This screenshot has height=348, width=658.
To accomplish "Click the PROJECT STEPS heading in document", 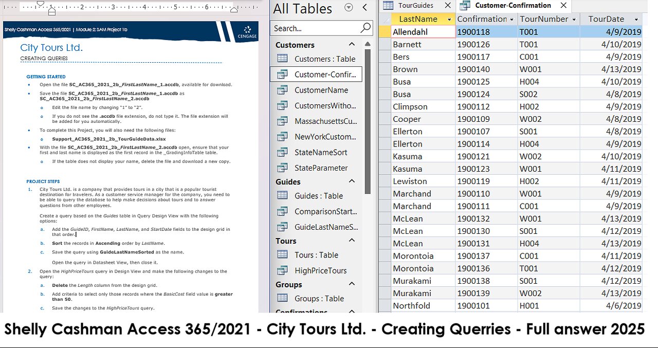I will [43, 181].
